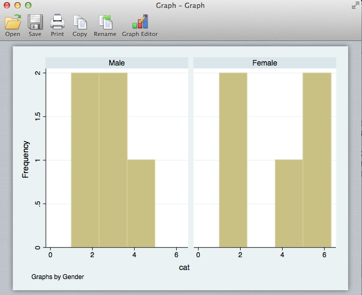Click the leftmost bar in Female histogram
Screen dimensions: 362x295
point(233,160)
